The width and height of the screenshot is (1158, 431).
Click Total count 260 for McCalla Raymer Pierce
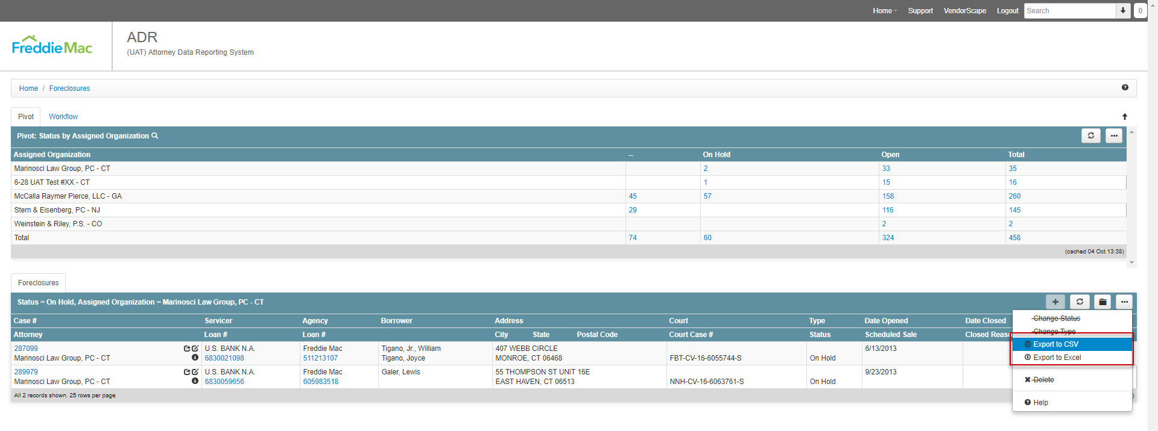coord(1014,196)
